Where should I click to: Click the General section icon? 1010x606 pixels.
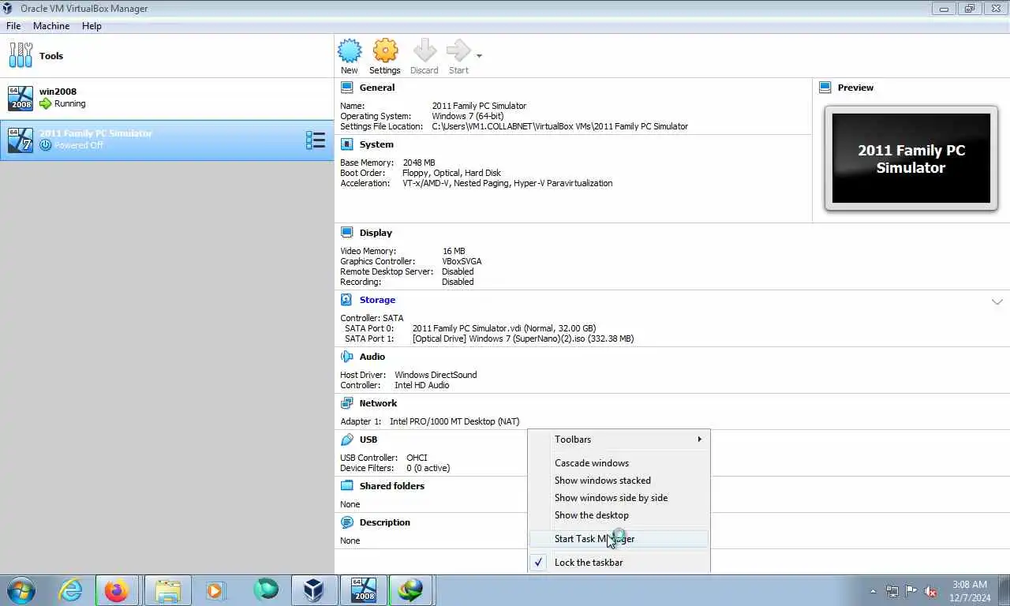pyautogui.click(x=347, y=88)
